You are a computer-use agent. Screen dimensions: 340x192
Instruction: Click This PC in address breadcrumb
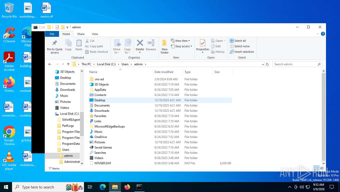[x=86, y=64]
